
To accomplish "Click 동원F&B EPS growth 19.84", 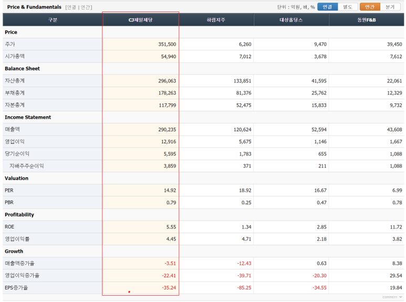I will coord(396,288).
